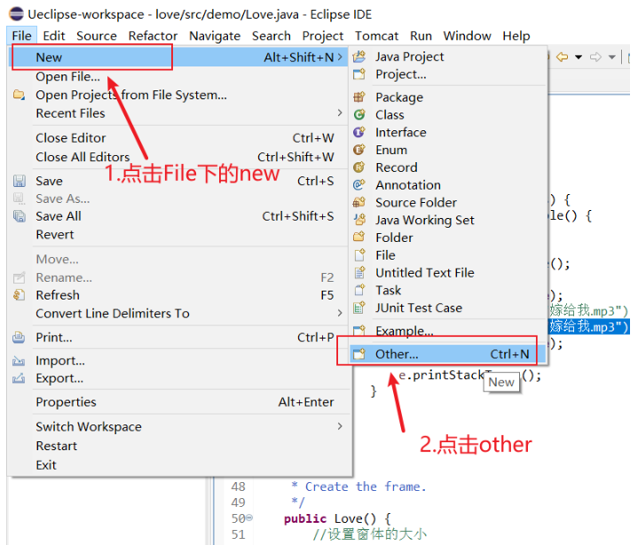Open the Search menu
638x545 pixels.
pyautogui.click(x=272, y=35)
